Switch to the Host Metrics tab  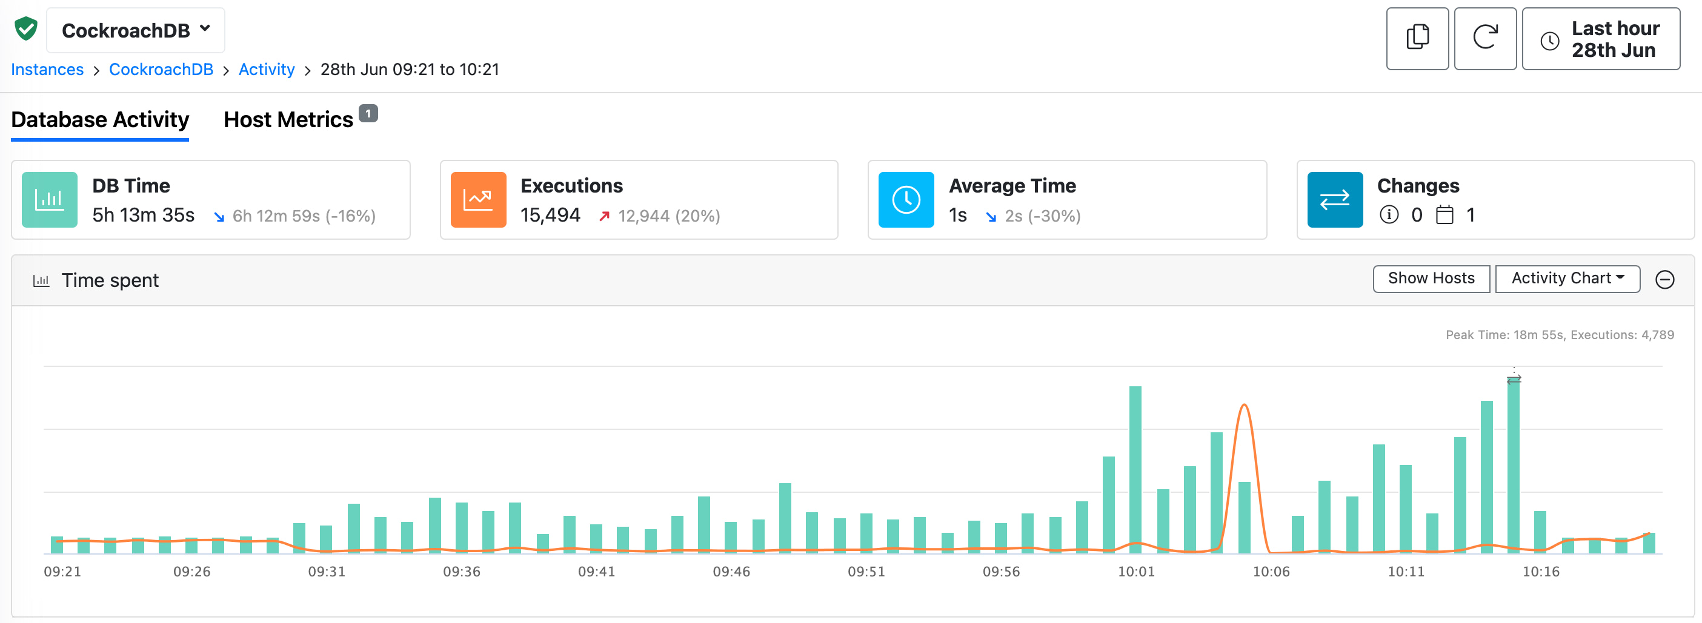pos(288,120)
